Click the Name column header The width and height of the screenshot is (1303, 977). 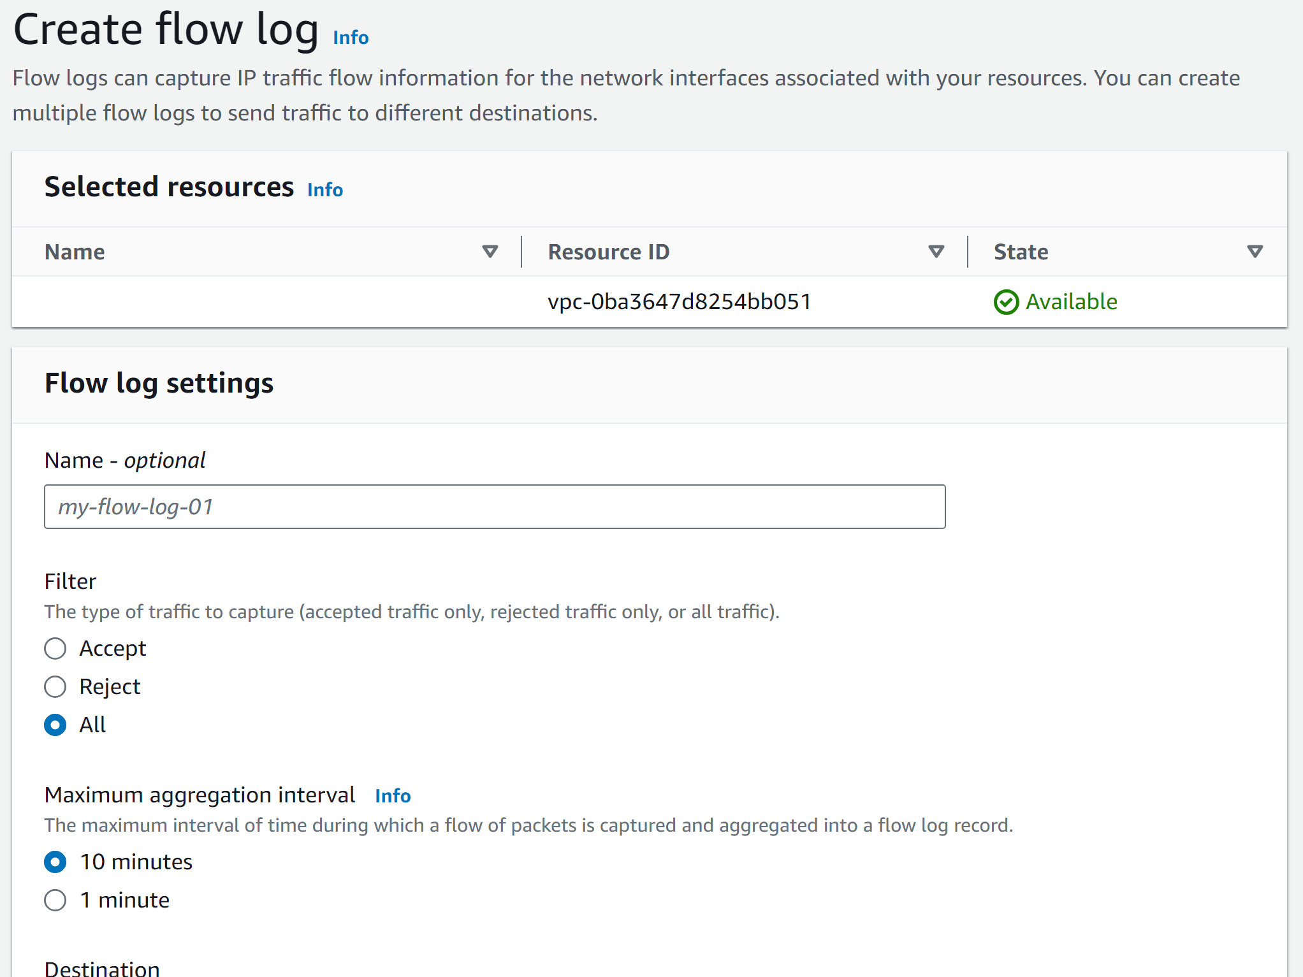click(x=75, y=252)
